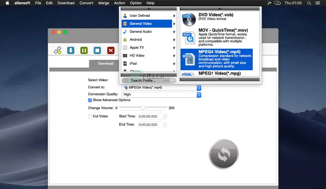
Task: Click the DVD Video VOB disc icon
Action: 189,20
